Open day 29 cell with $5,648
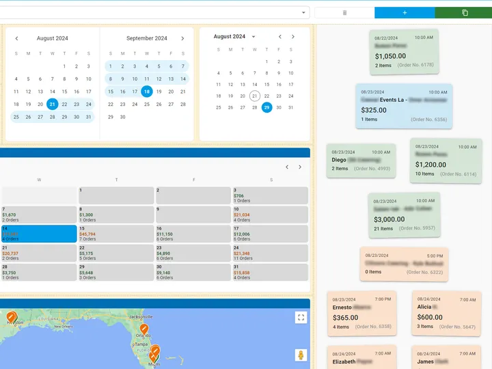 click(x=116, y=272)
